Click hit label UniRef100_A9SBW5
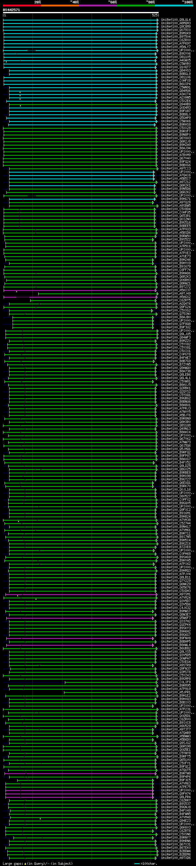Viewport: 196px width, 866px height. (175, 206)
